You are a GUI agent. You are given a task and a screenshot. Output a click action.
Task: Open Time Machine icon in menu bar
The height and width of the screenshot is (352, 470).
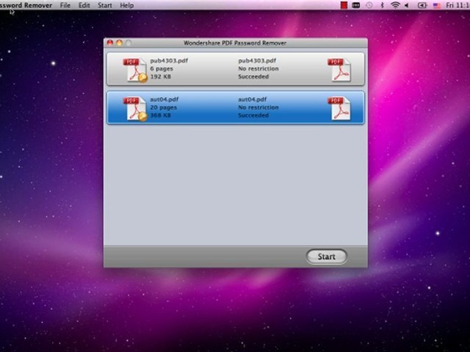(369, 5)
